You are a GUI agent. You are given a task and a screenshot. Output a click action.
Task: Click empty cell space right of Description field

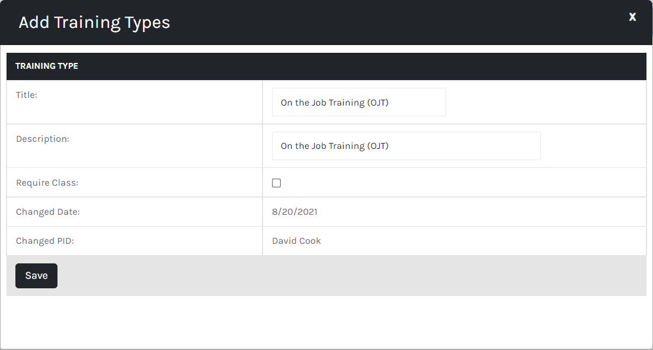(x=593, y=146)
